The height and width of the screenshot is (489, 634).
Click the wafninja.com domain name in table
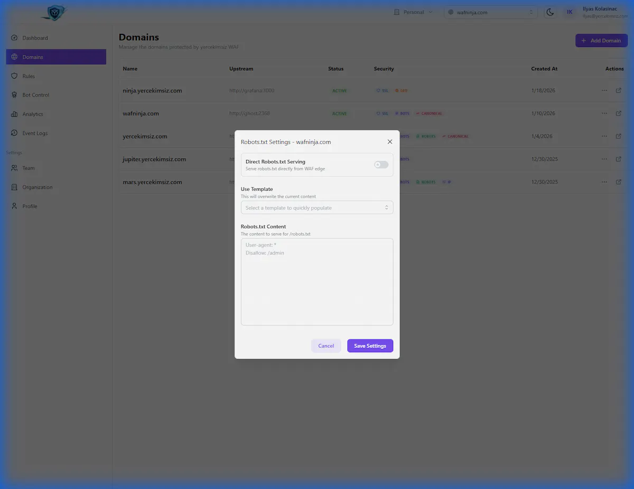pos(141,114)
